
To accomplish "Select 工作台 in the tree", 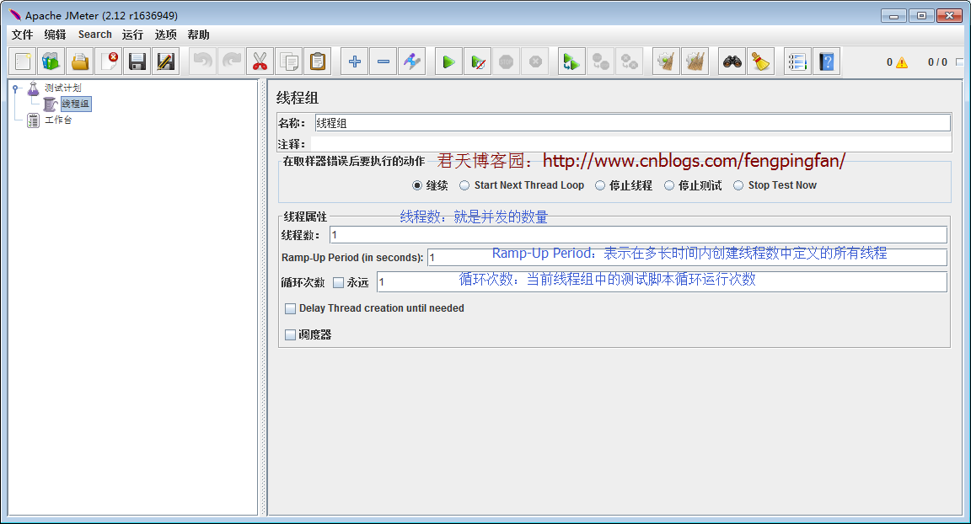I will pos(58,120).
